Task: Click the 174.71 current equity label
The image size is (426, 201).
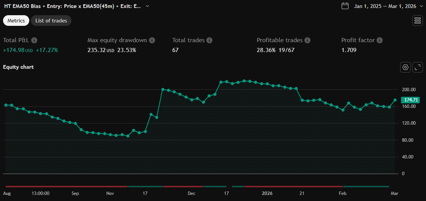Action: tap(411, 100)
